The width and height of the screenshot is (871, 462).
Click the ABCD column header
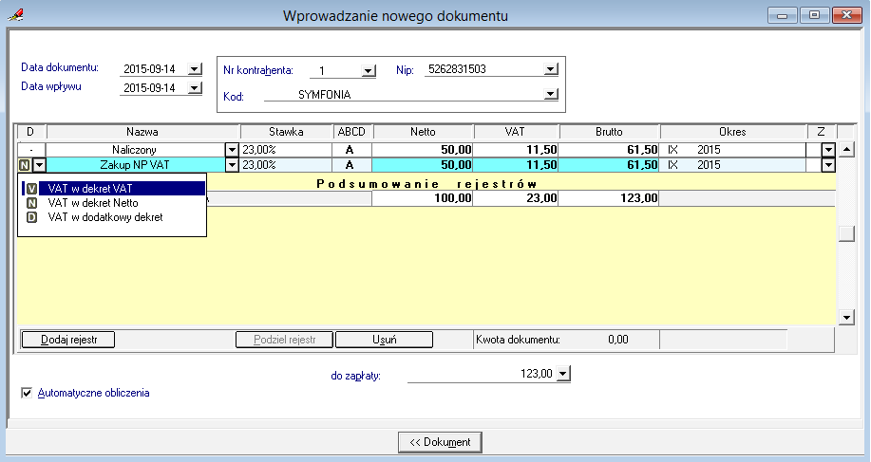click(351, 132)
